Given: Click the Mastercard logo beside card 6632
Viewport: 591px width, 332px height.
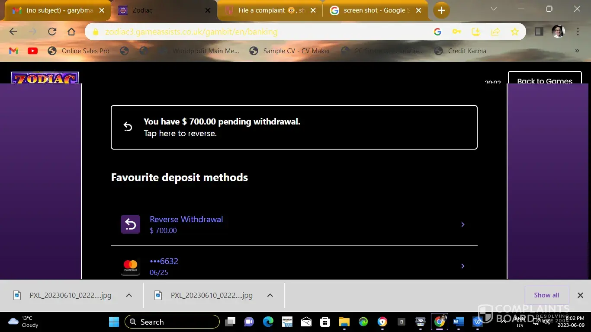Looking at the screenshot, I should 130,266.
